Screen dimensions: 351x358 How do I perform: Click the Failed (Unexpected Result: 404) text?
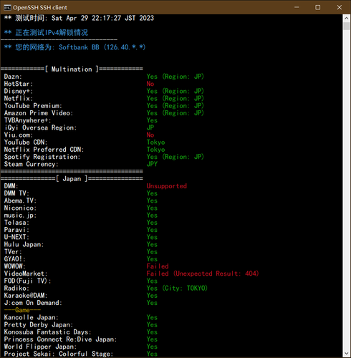(203, 274)
